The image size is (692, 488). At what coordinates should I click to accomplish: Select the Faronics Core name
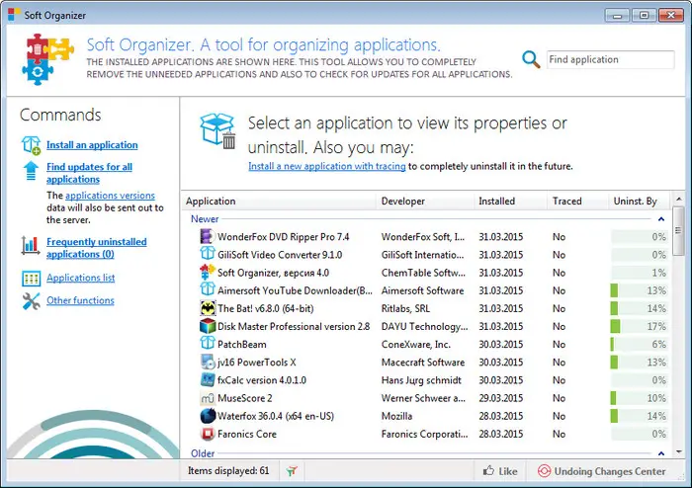(x=247, y=435)
